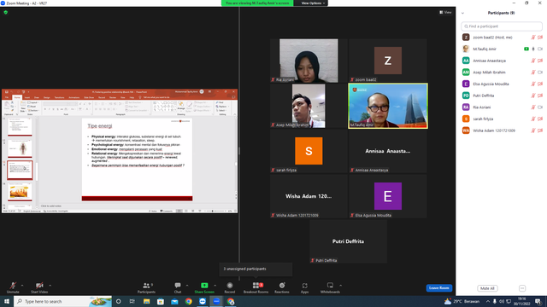Screen dimensions: 547x307
Task: Open Breakout Rooms
Action: pyautogui.click(x=256, y=287)
